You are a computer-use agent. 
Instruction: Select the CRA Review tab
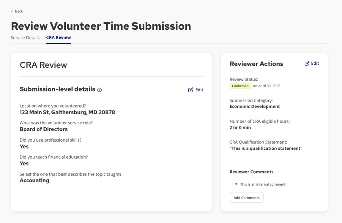click(x=58, y=37)
